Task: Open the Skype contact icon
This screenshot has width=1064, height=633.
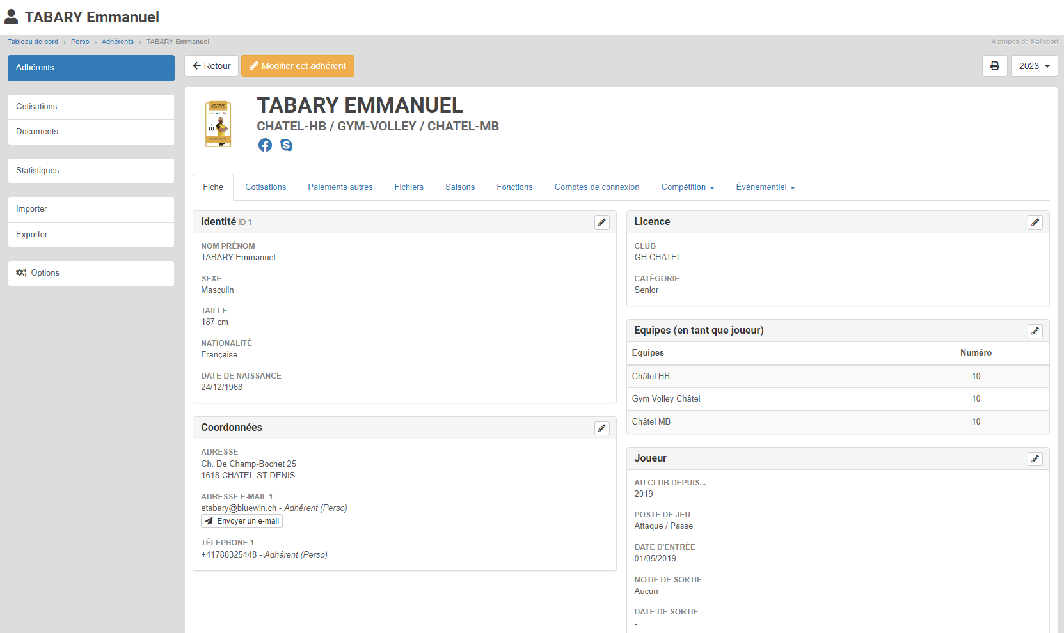Action: (286, 145)
